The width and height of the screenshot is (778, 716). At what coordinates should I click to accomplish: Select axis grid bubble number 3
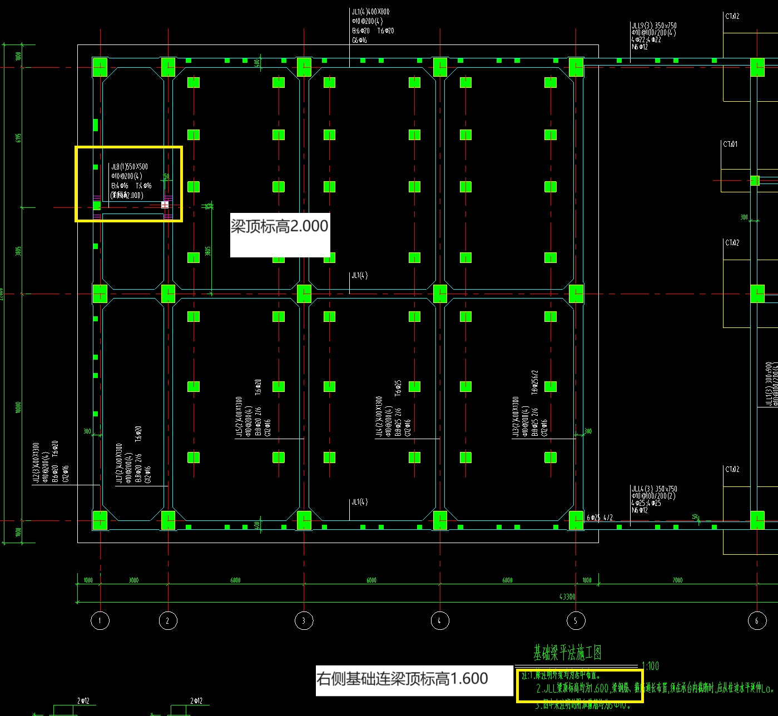304,620
